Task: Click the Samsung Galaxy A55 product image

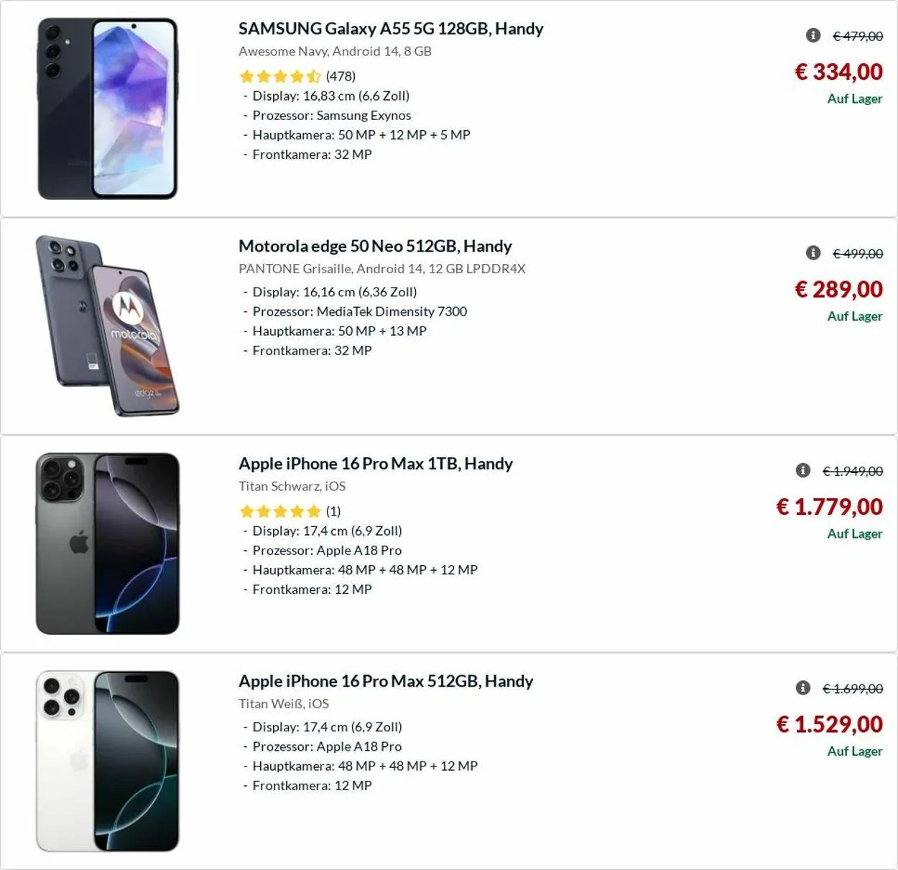Action: (108, 109)
